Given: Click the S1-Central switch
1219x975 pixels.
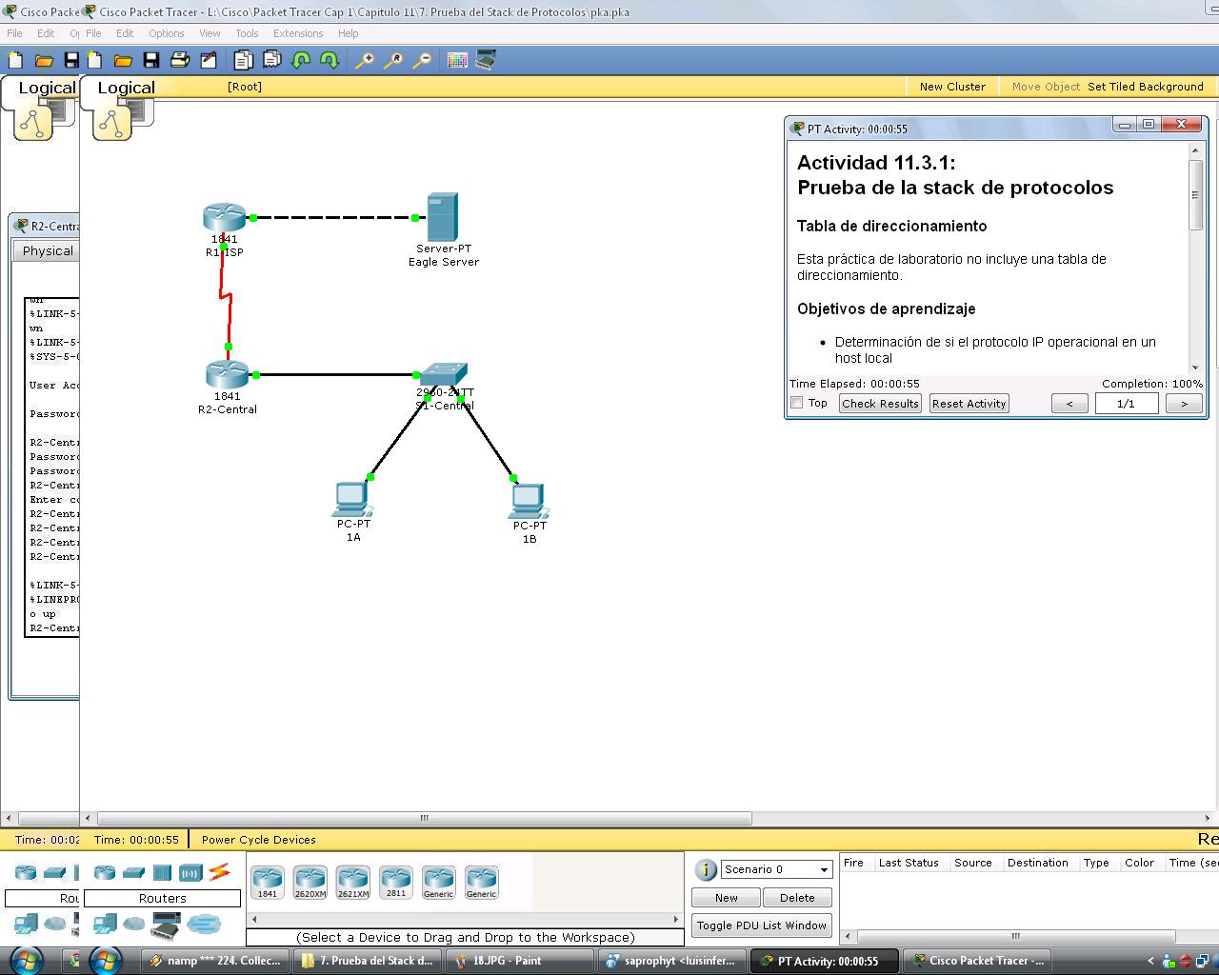Looking at the screenshot, I should (x=444, y=373).
